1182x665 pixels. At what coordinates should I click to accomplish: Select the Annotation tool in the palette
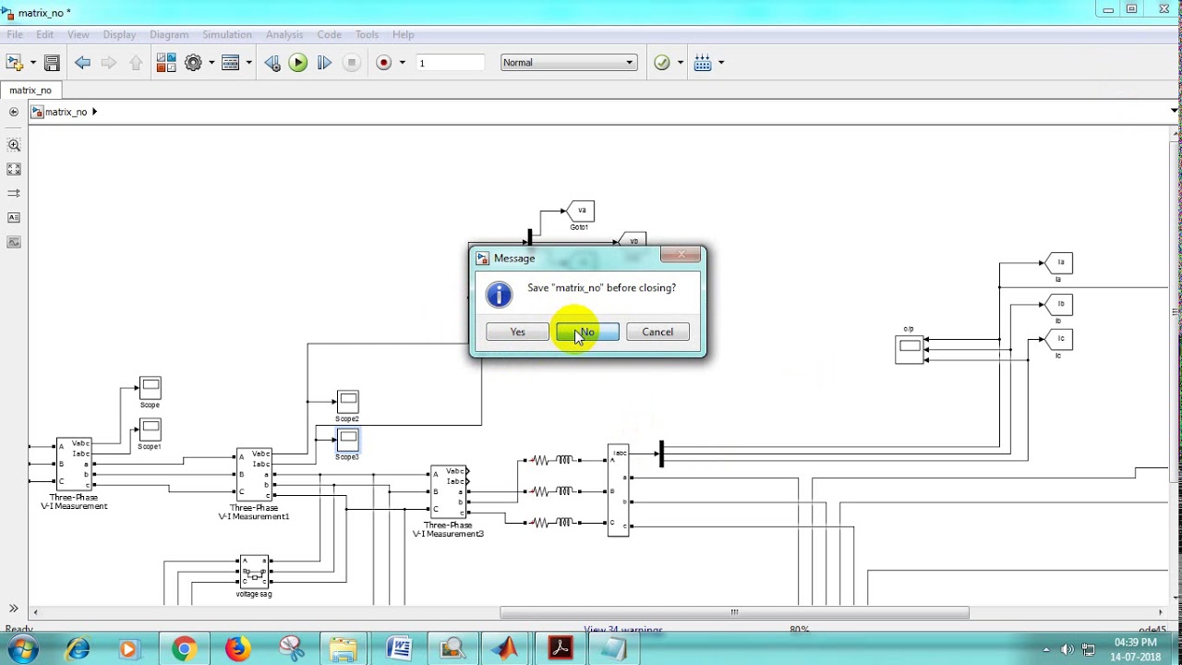[x=14, y=218]
